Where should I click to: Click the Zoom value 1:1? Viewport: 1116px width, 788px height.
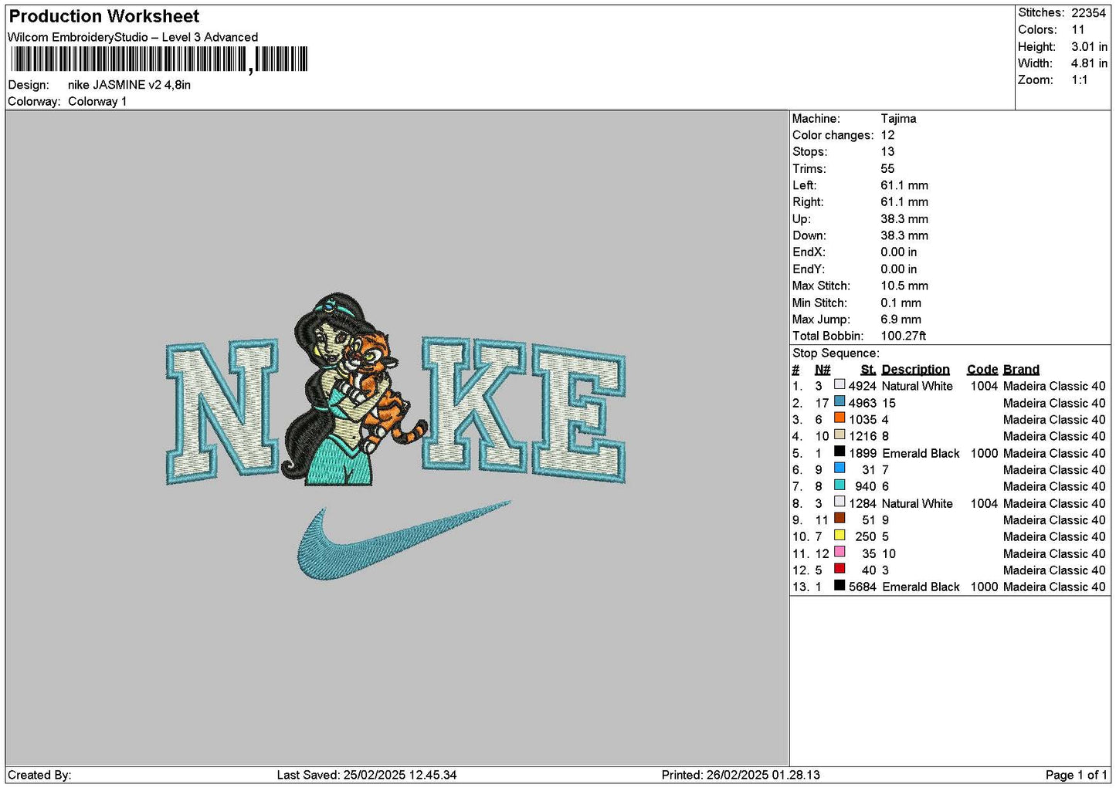[1079, 80]
